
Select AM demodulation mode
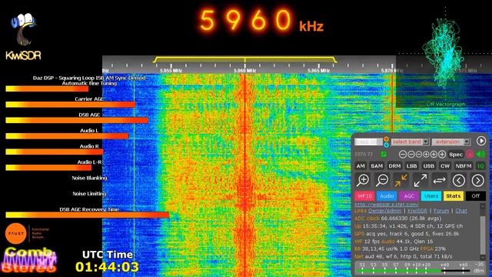click(361, 166)
